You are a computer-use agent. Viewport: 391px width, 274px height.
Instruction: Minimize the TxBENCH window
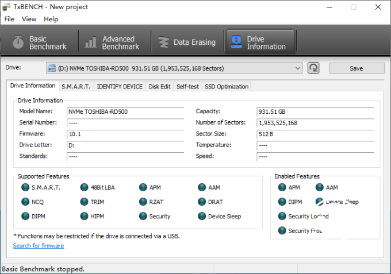coord(329,7)
